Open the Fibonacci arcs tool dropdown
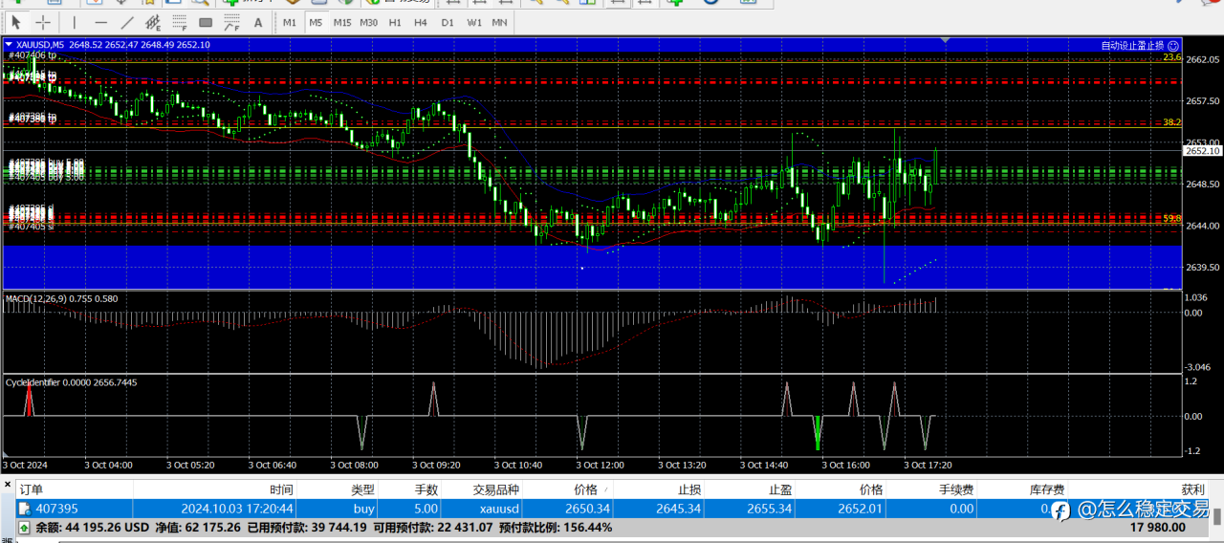The width and height of the screenshot is (1224, 543). coord(231,22)
